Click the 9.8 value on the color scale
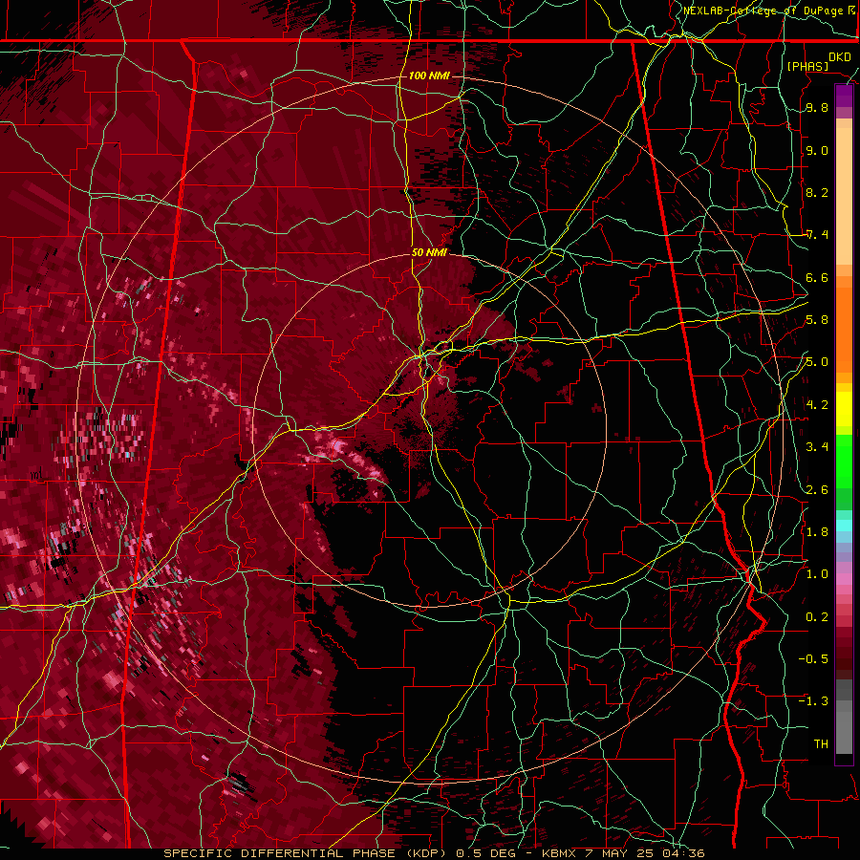Viewport: 860px width, 860px height. [x=817, y=108]
